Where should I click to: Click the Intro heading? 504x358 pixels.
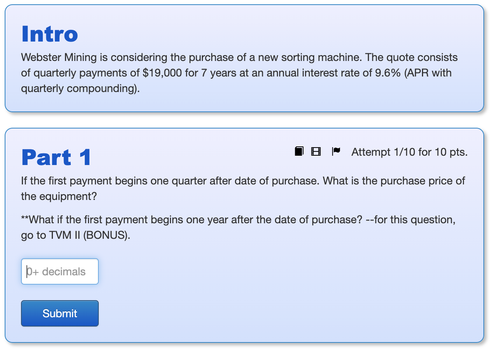pos(50,34)
